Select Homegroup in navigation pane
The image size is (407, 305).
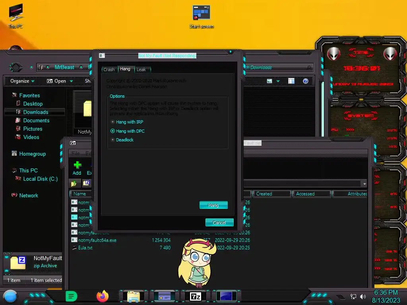(32, 154)
